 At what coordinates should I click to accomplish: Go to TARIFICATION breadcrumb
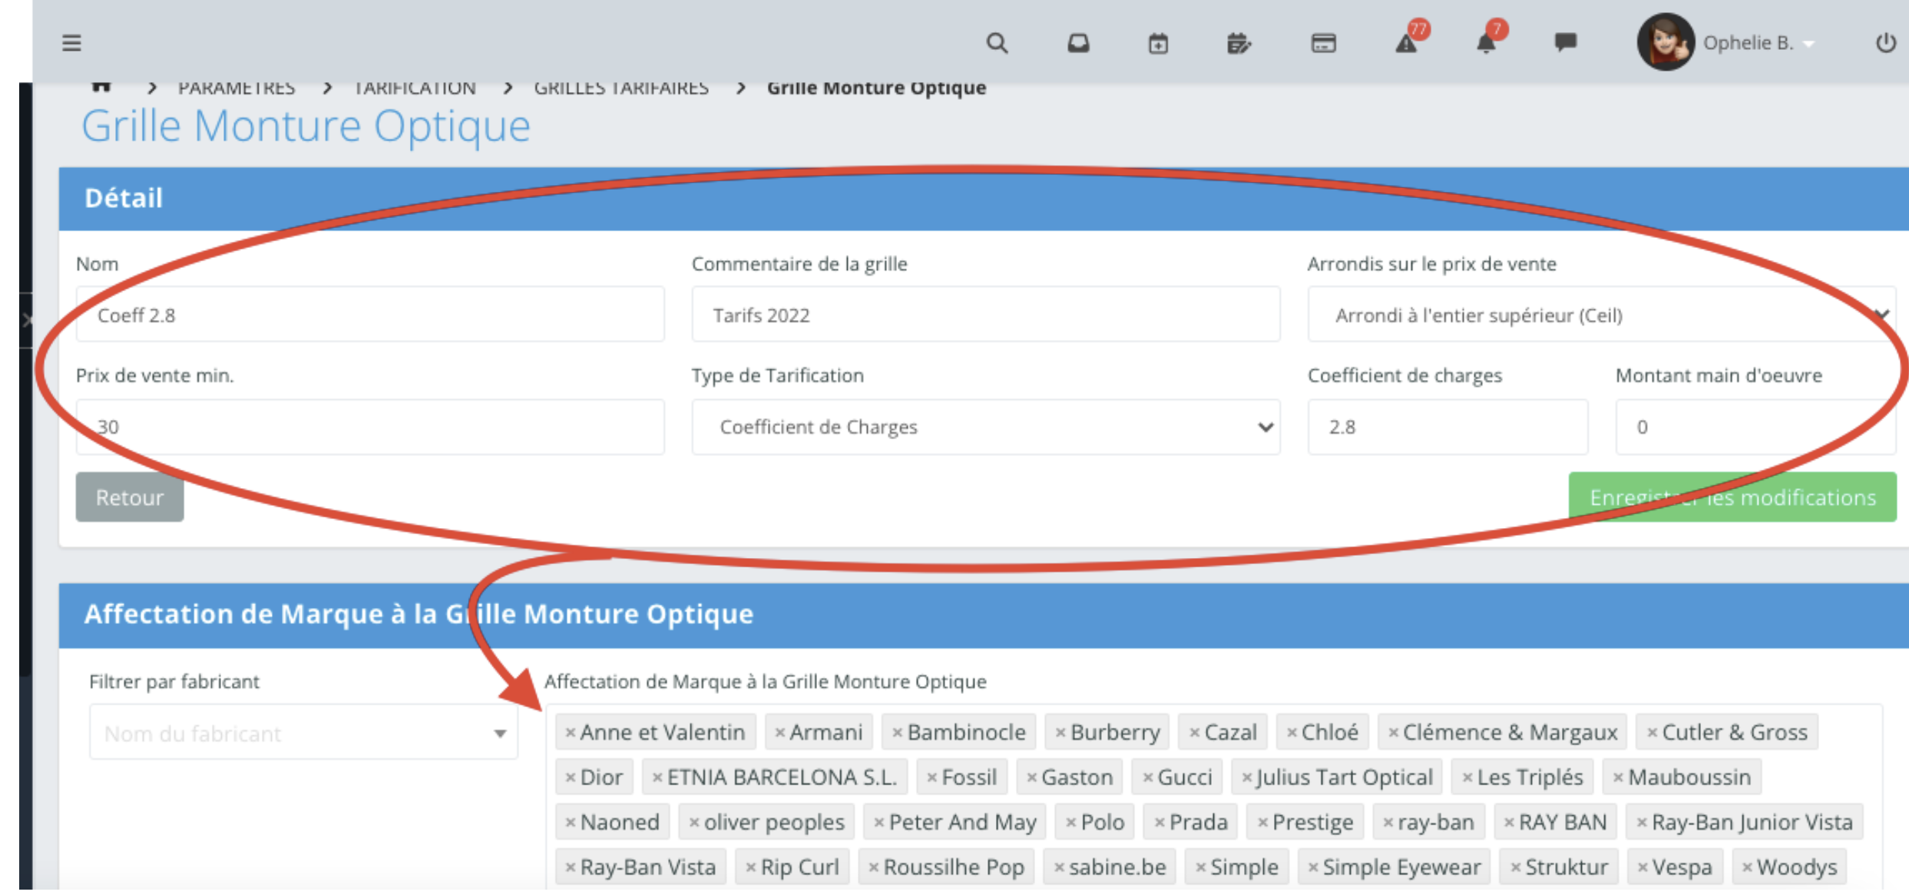415,88
